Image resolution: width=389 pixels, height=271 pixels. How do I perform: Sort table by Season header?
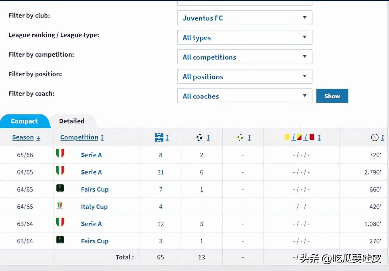[23, 138]
